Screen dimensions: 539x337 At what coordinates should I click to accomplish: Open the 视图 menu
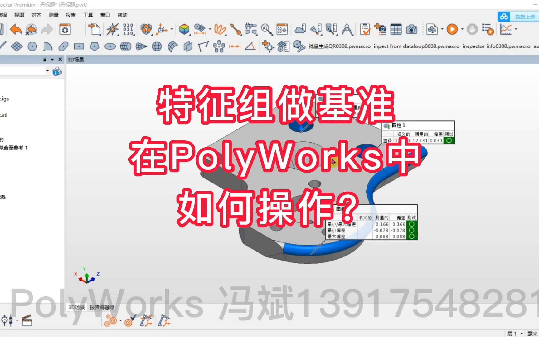pos(19,15)
